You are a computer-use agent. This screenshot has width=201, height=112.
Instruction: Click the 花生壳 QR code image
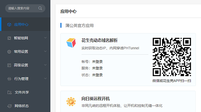tap(172, 57)
